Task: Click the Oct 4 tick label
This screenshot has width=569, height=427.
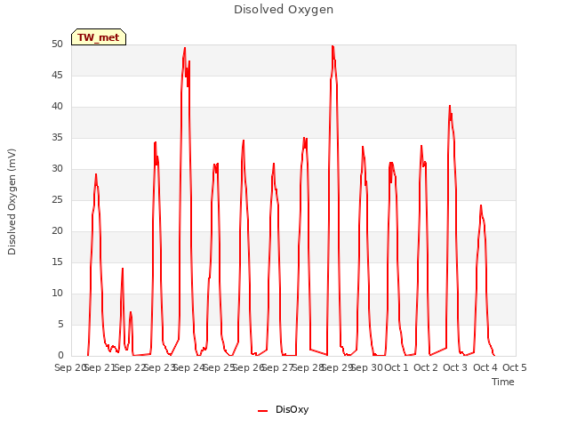Action: pos(485,367)
